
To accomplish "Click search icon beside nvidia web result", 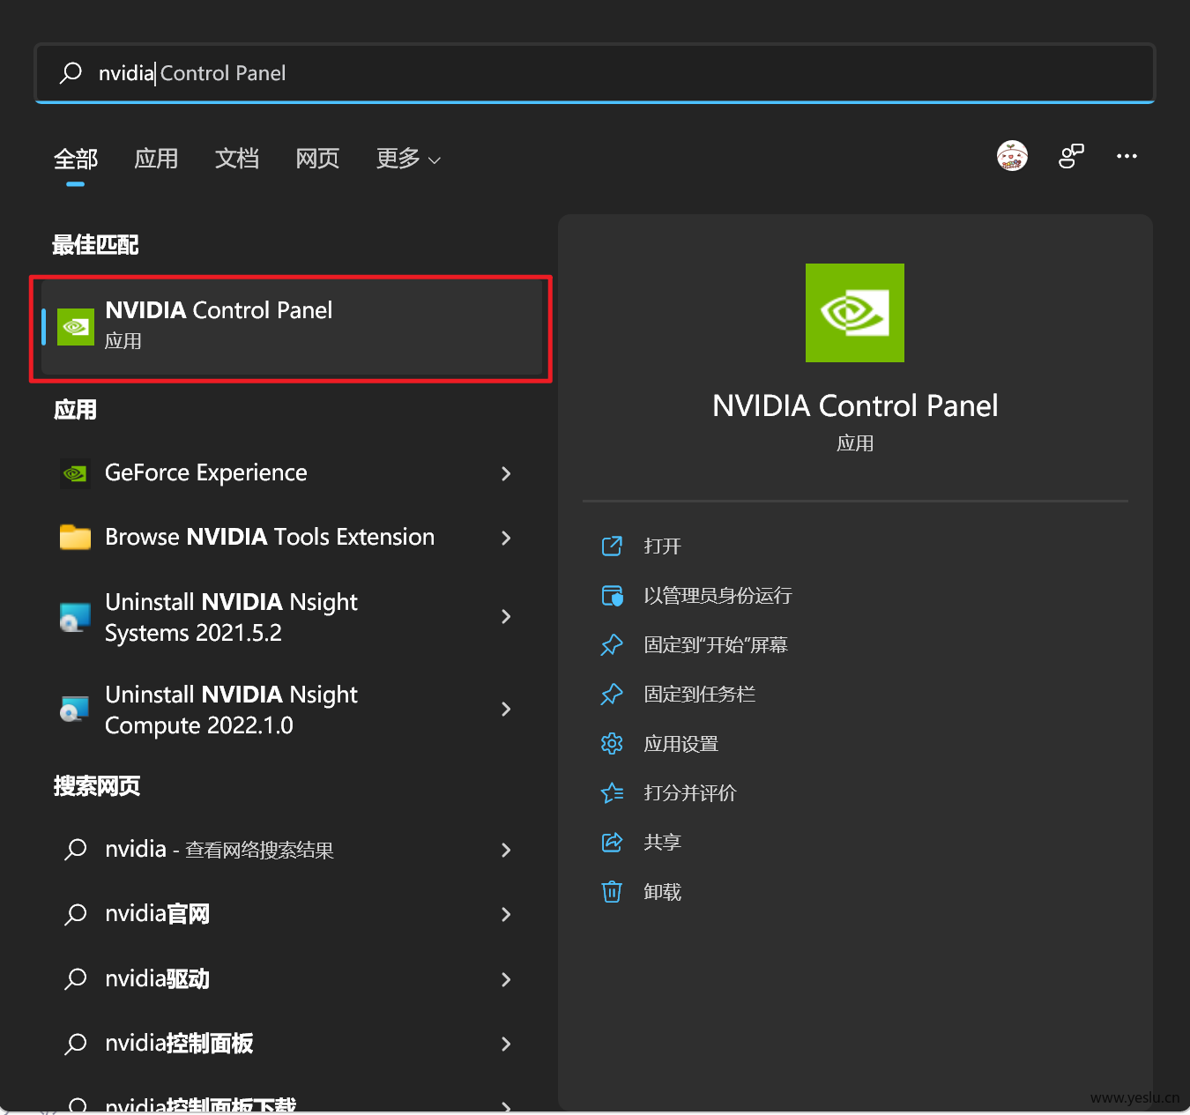I will [76, 850].
